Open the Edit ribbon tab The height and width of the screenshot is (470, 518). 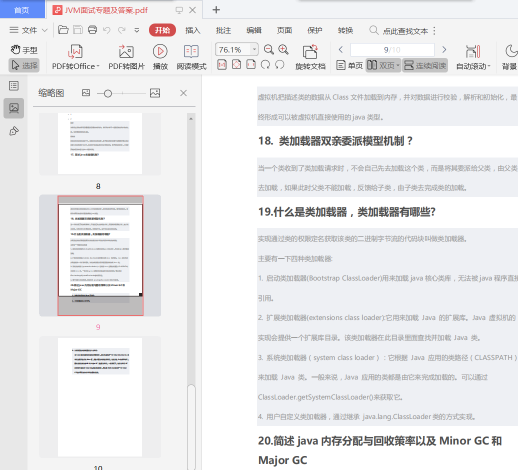pyautogui.click(x=254, y=30)
